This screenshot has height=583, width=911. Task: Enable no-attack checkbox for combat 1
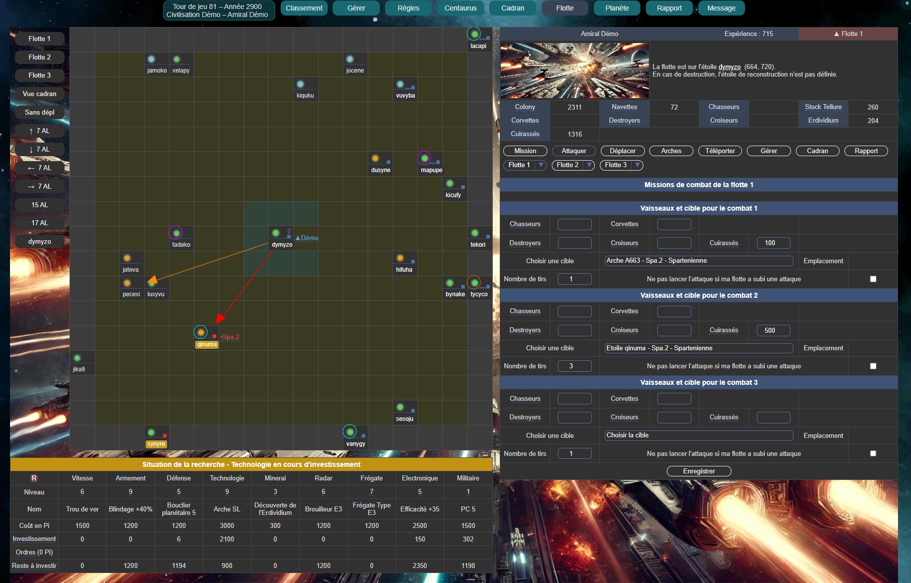873,279
